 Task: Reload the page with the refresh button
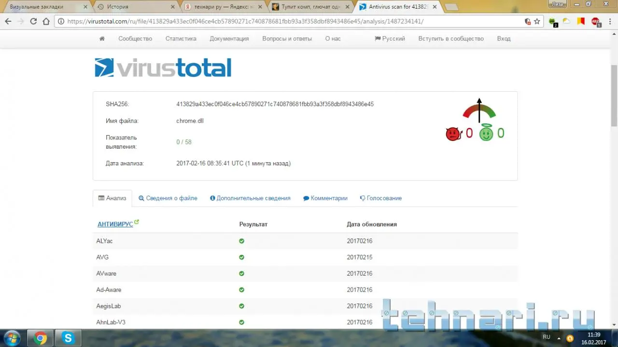33,21
